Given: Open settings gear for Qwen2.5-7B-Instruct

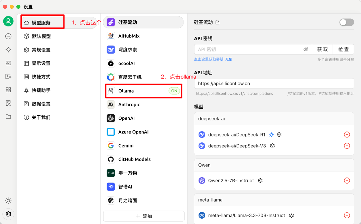Looking at the screenshot, I should 260,181.
